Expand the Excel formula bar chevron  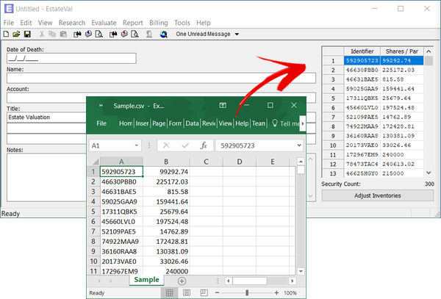(x=299, y=145)
